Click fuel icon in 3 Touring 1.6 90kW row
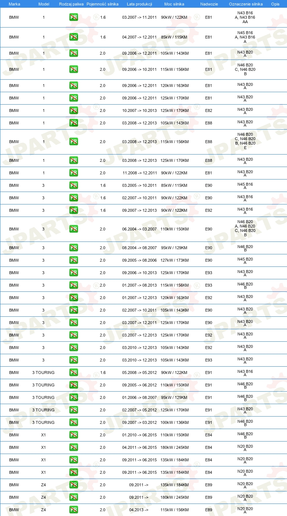The image size is (287, 516). [73, 373]
